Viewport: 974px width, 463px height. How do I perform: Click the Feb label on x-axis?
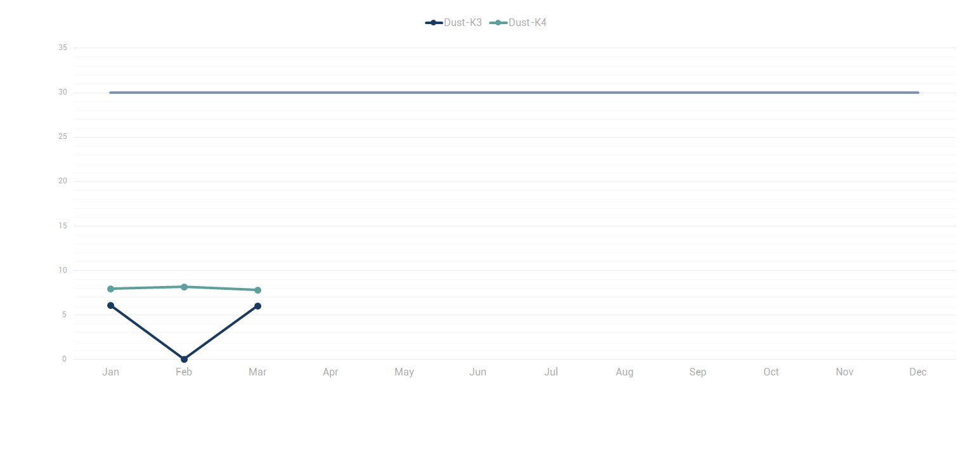tap(184, 372)
